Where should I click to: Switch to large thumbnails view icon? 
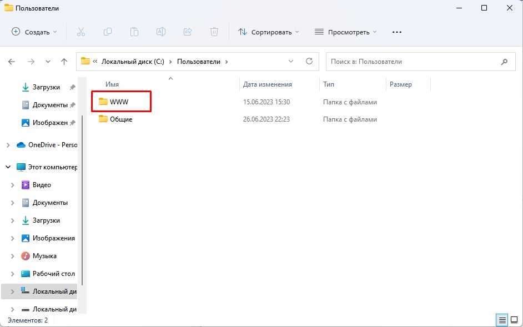click(514, 320)
